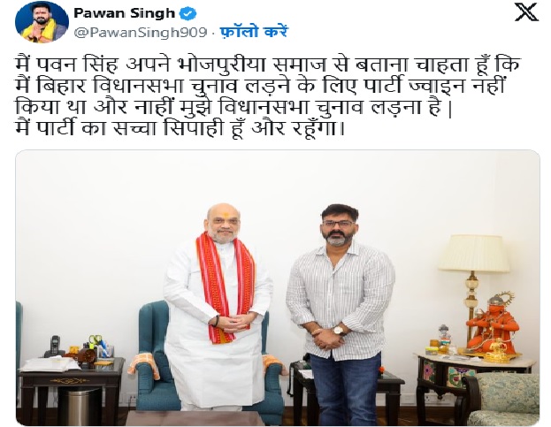
Task: Open the @PawanSingh909 handle
Action: pos(141,33)
